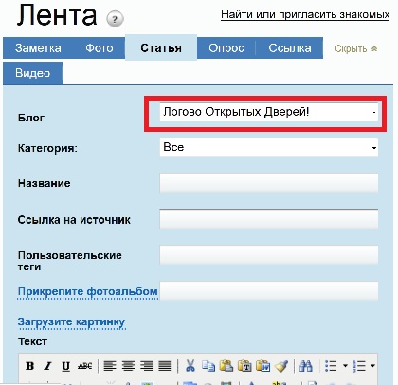Image resolution: width=398 pixels, height=385 pixels.
Task: Click the help question mark icon next to Лента
Action: tap(115, 19)
